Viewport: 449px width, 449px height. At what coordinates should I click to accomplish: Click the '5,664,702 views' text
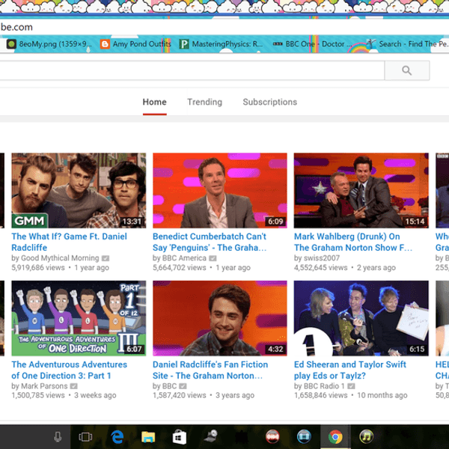pos(180,267)
